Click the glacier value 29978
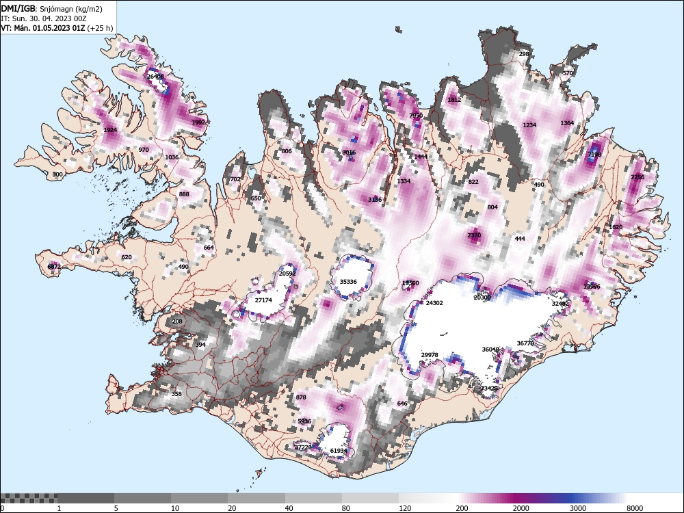 point(430,355)
